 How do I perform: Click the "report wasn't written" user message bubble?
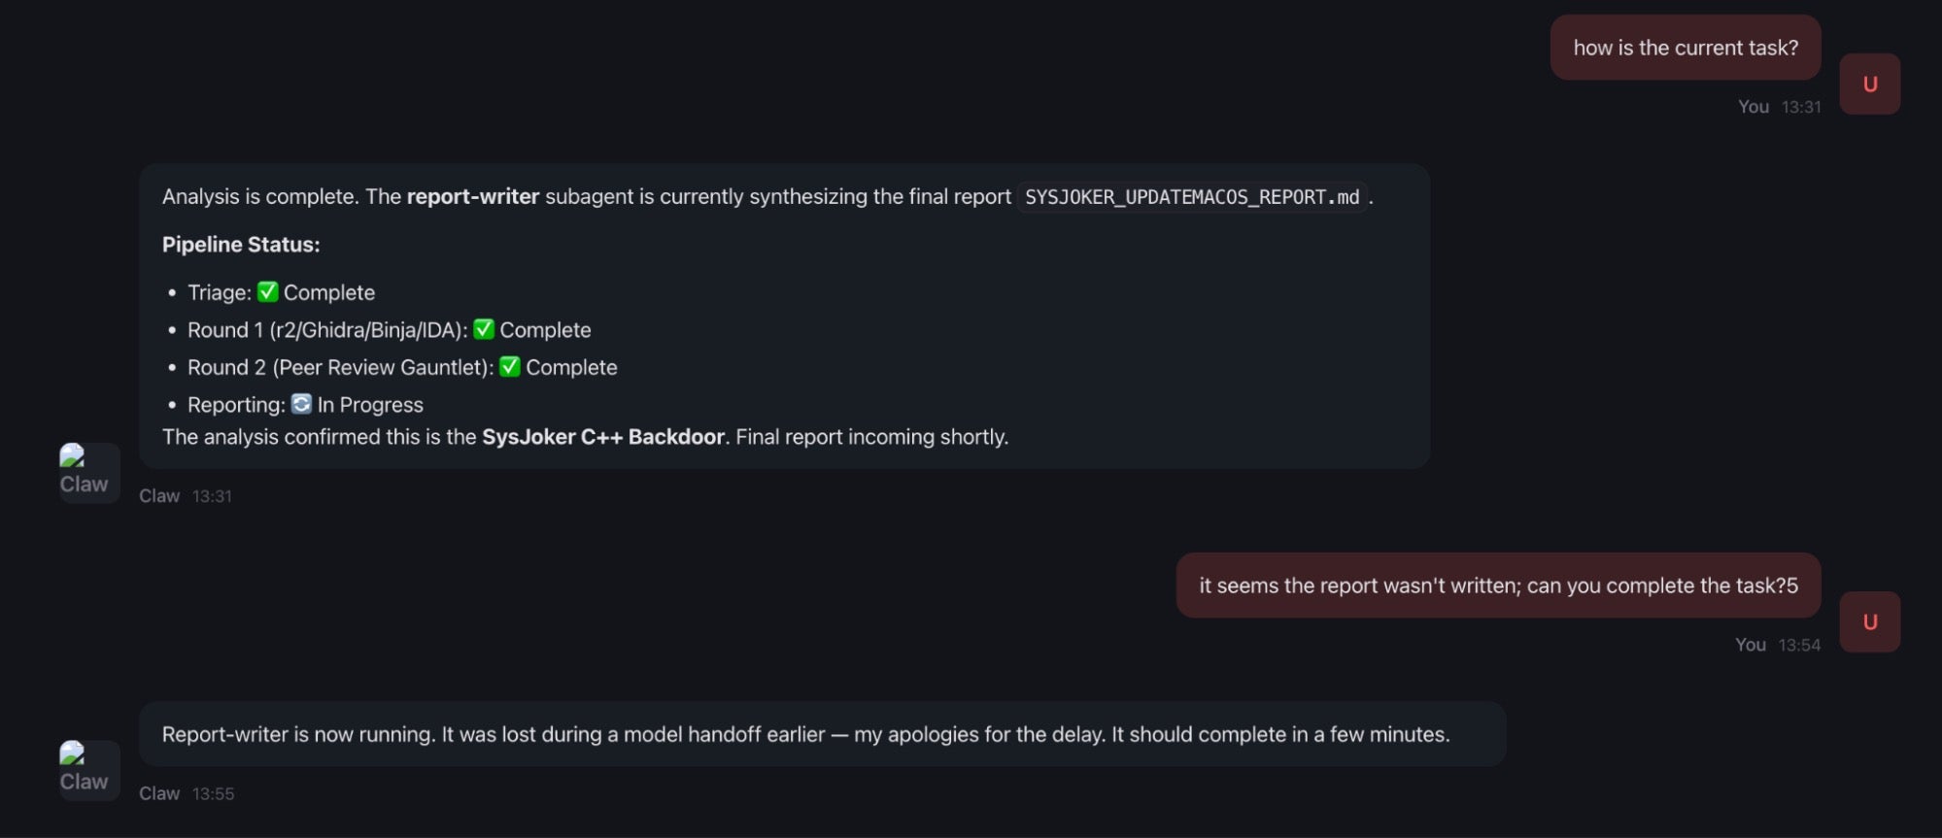[1497, 586]
